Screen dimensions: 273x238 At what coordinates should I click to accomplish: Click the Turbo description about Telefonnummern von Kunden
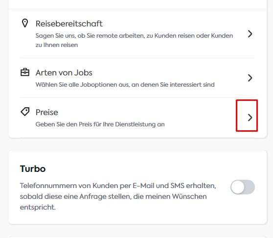118,196
